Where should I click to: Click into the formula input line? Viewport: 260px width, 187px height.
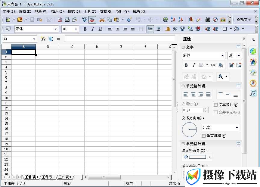coord(120,39)
